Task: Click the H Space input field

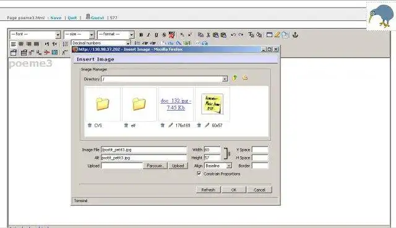Action: pyautogui.click(x=260, y=158)
